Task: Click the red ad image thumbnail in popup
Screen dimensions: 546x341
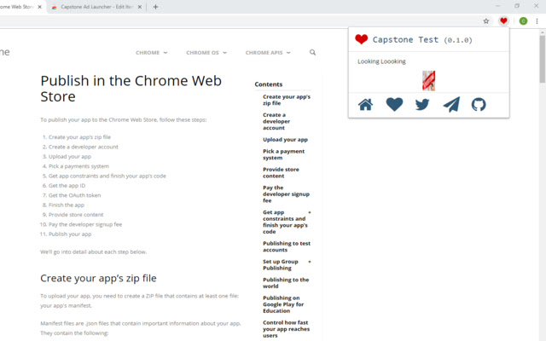Action: (x=428, y=81)
